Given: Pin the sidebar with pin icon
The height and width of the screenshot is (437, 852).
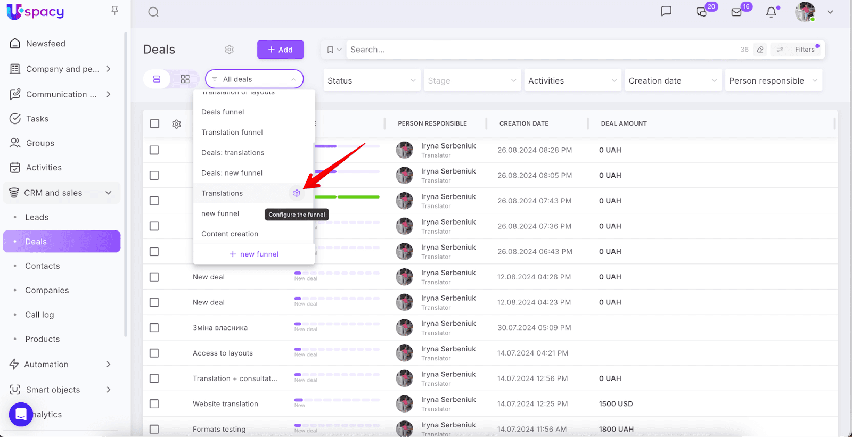Looking at the screenshot, I should coord(114,10).
